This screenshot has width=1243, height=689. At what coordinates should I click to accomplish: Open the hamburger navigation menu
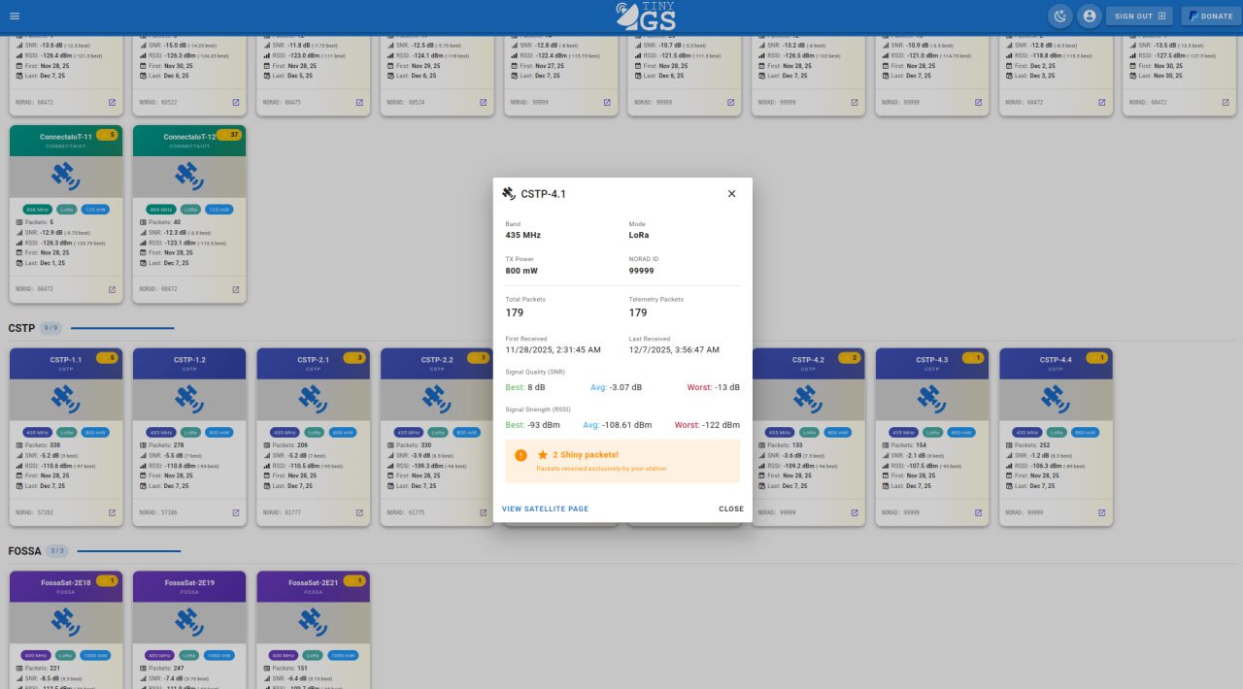coord(14,16)
